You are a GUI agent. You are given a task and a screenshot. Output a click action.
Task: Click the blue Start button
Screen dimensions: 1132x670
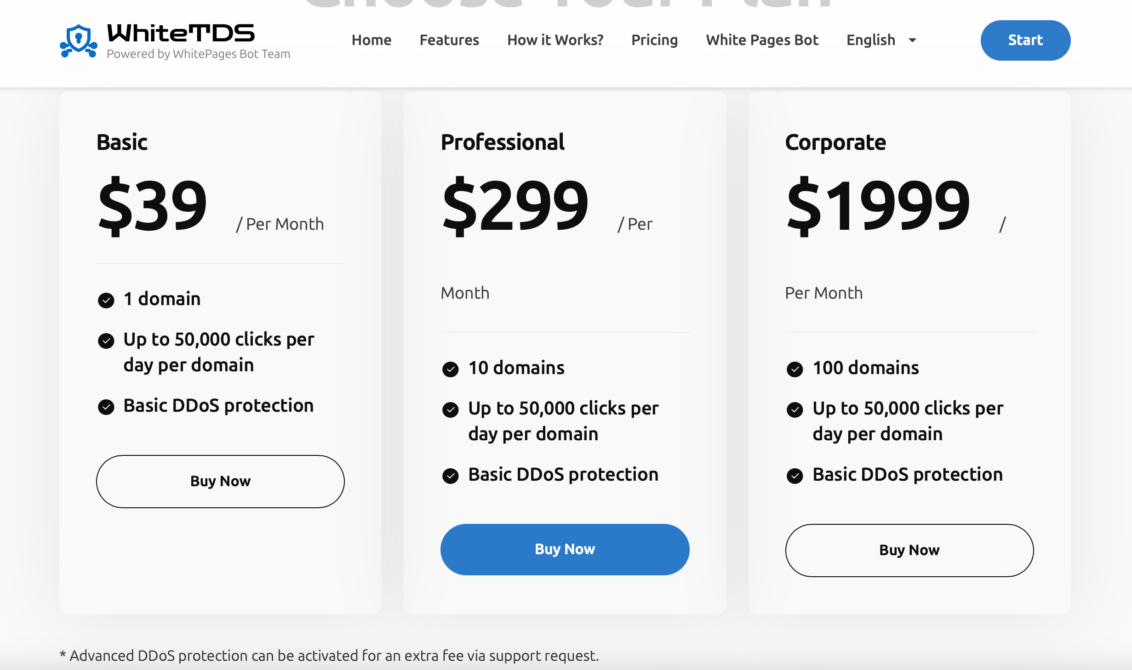tap(1025, 40)
